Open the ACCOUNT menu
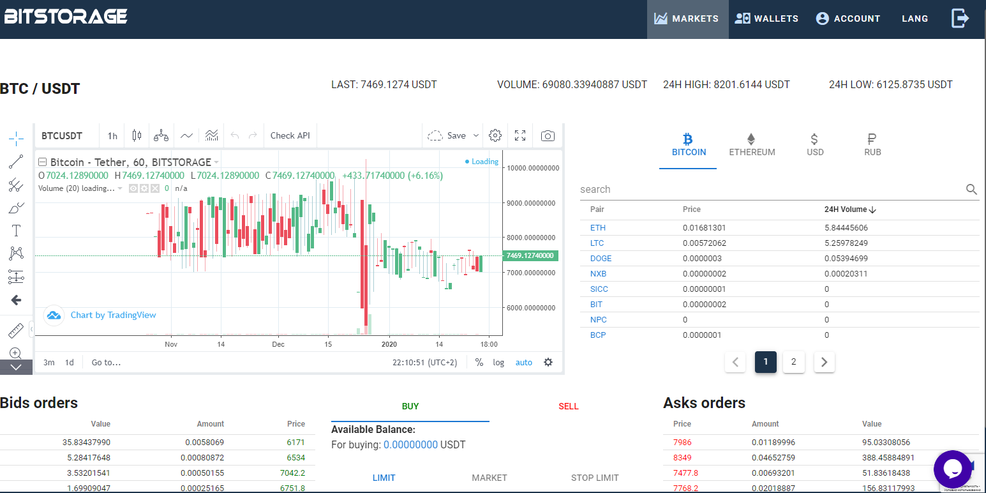 pyautogui.click(x=848, y=19)
